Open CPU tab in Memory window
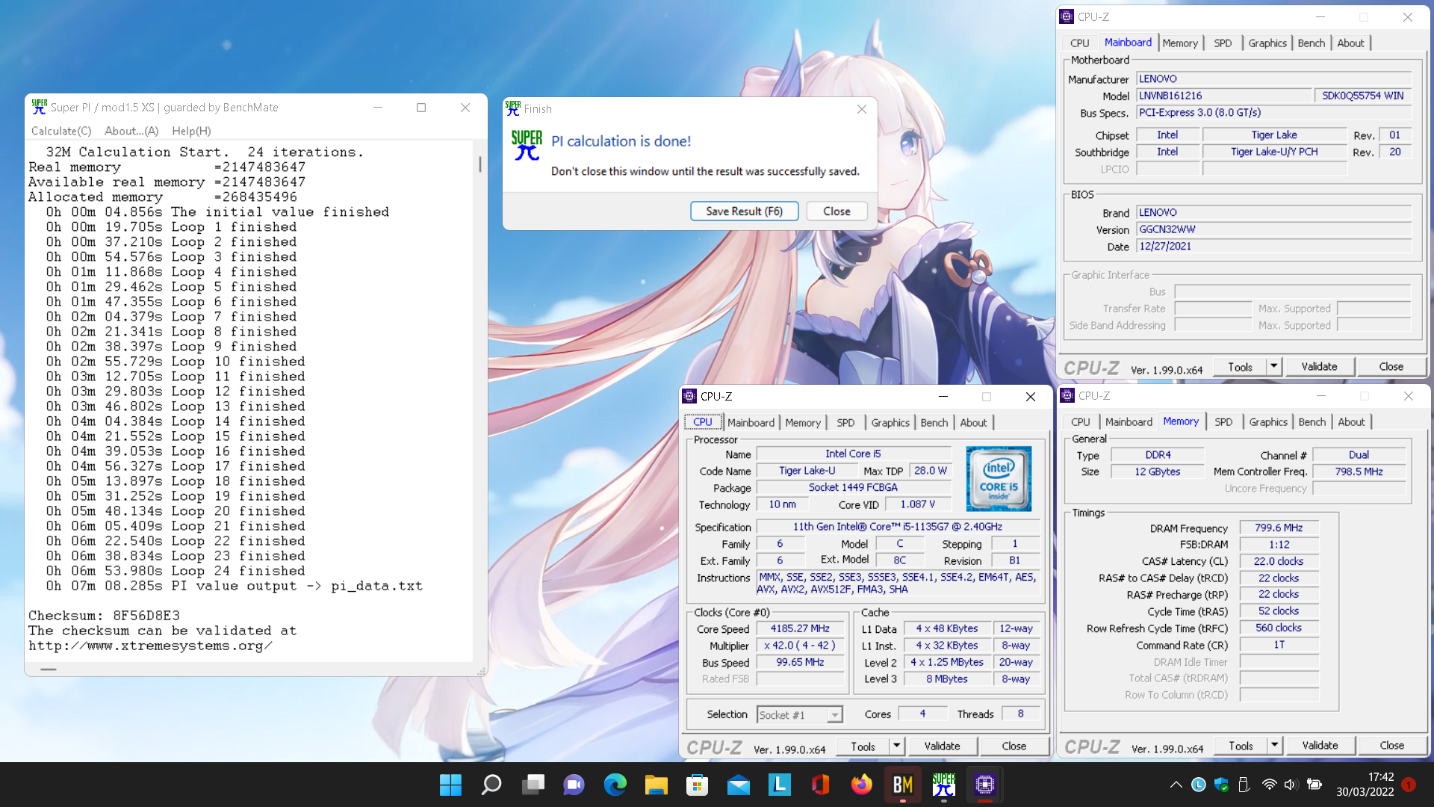Viewport: 1434px width, 807px height. click(1080, 422)
